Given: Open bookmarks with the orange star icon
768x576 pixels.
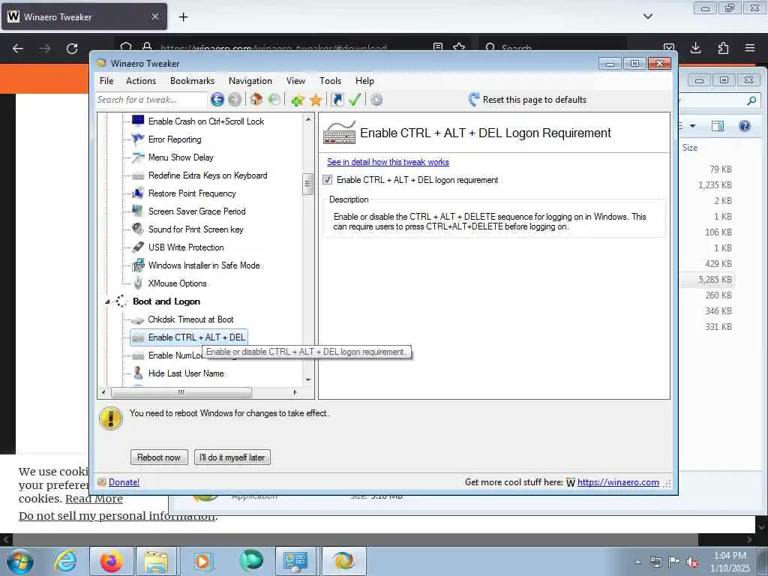Looking at the screenshot, I should point(316,100).
